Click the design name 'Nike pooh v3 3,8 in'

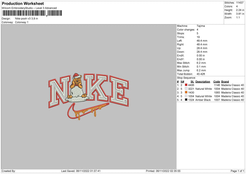tap(26, 18)
